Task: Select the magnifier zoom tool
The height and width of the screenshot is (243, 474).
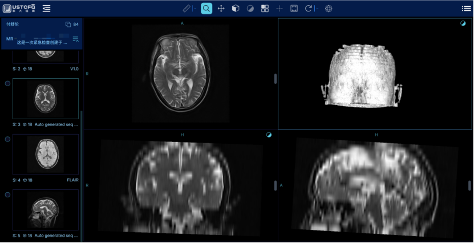Action: [206, 9]
